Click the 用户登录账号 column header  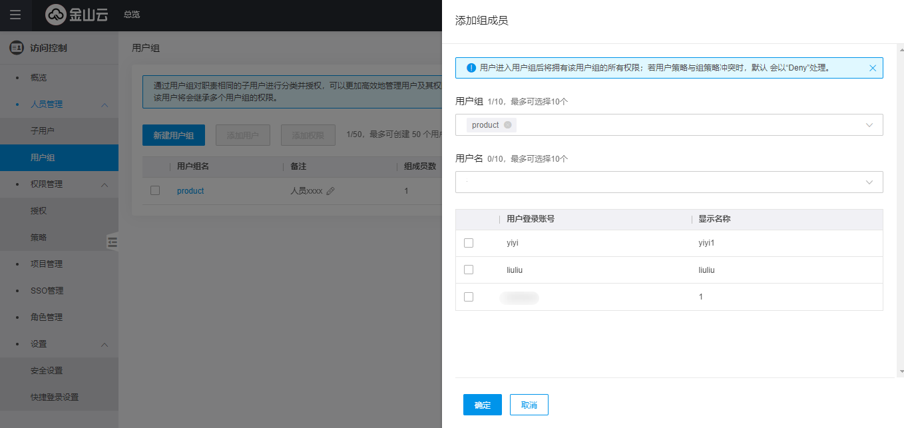531,219
